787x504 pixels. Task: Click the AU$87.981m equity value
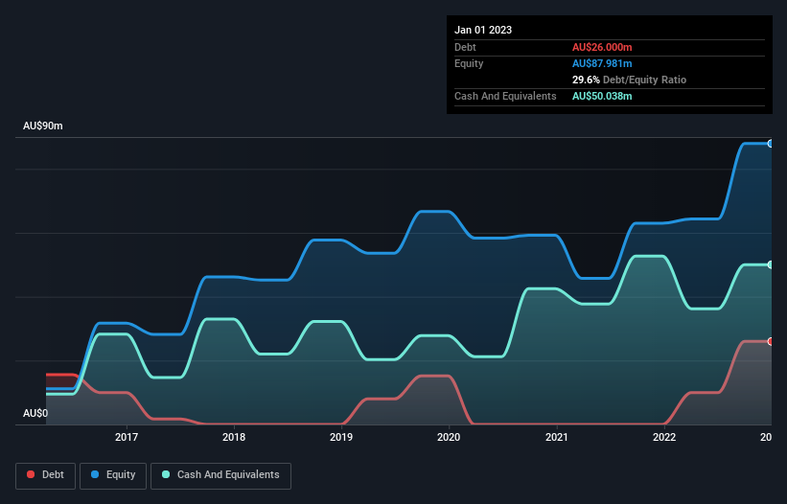click(x=602, y=63)
